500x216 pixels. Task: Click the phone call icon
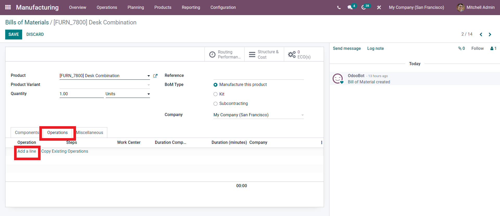339,8
